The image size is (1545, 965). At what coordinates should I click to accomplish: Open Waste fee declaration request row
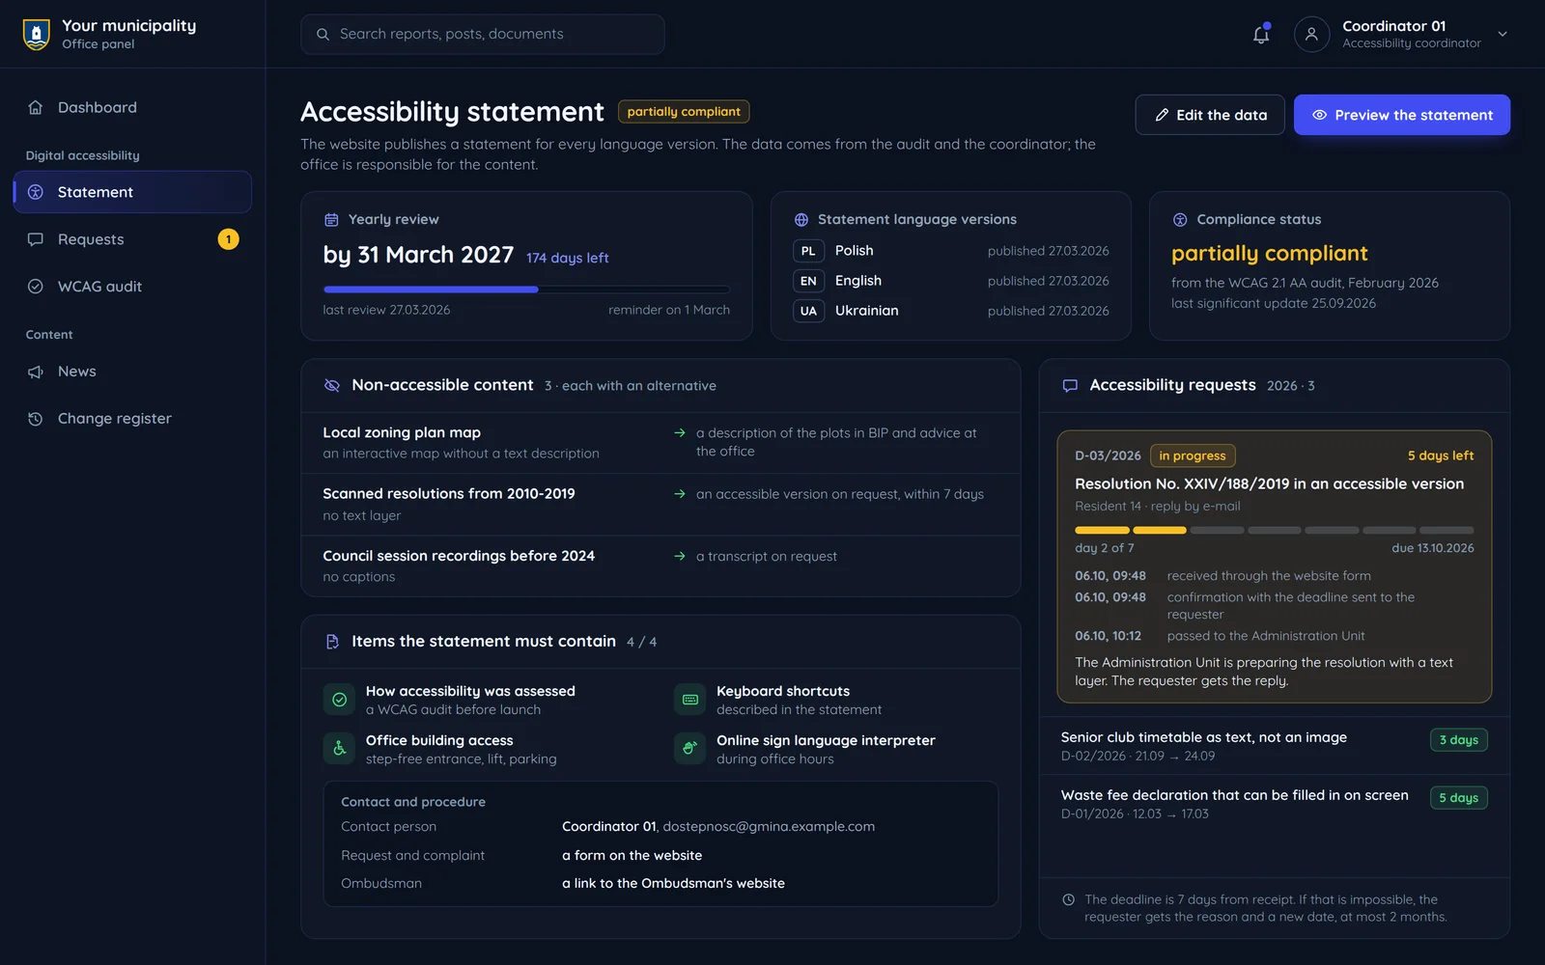(x=1275, y=804)
